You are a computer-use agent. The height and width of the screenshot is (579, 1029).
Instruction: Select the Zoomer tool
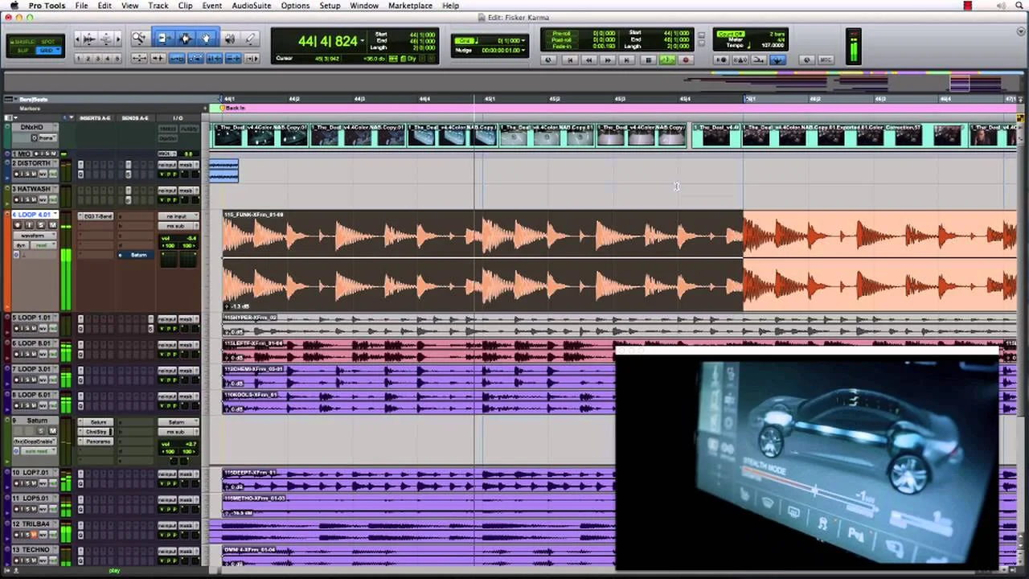137,38
